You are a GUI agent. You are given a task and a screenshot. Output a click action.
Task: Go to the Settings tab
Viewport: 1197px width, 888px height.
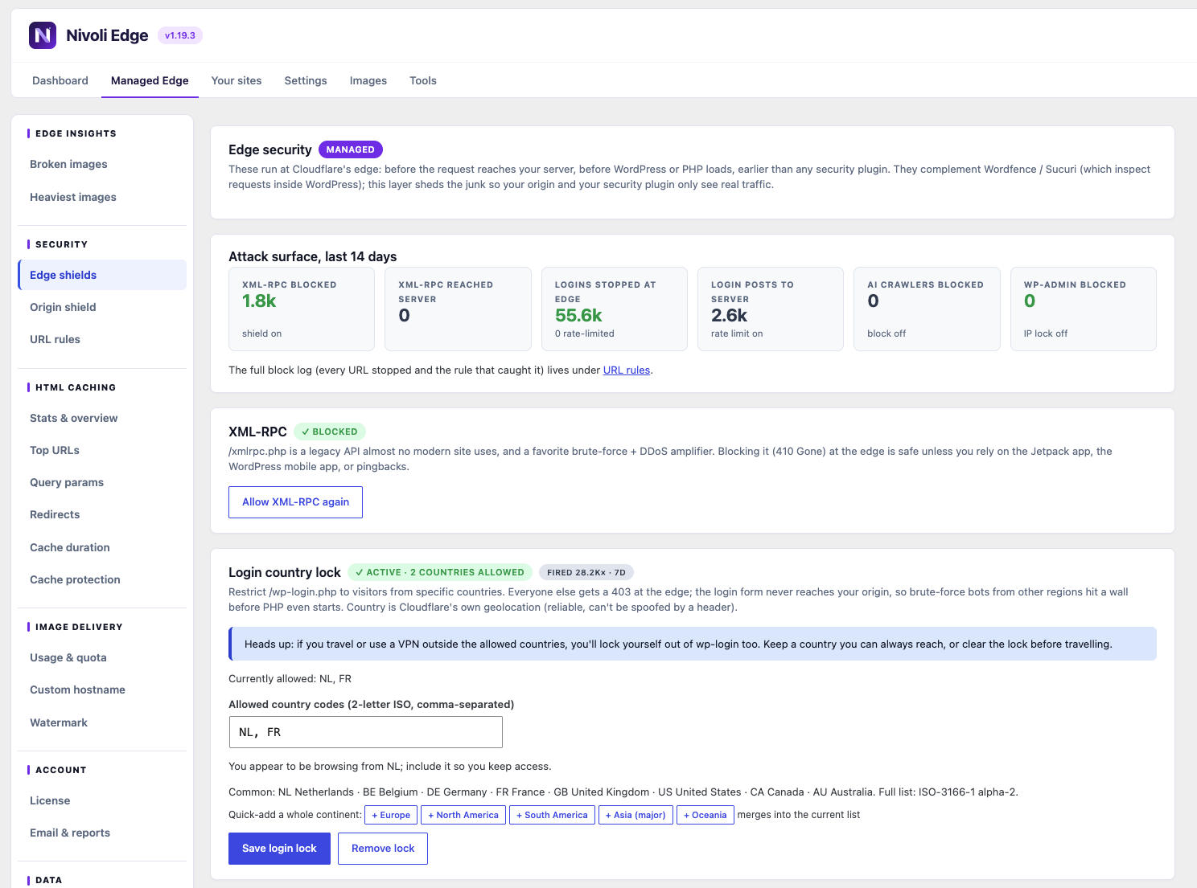point(306,80)
